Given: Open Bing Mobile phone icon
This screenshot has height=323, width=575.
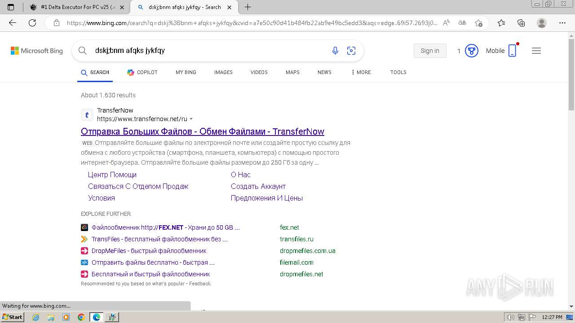Looking at the screenshot, I should click(512, 51).
